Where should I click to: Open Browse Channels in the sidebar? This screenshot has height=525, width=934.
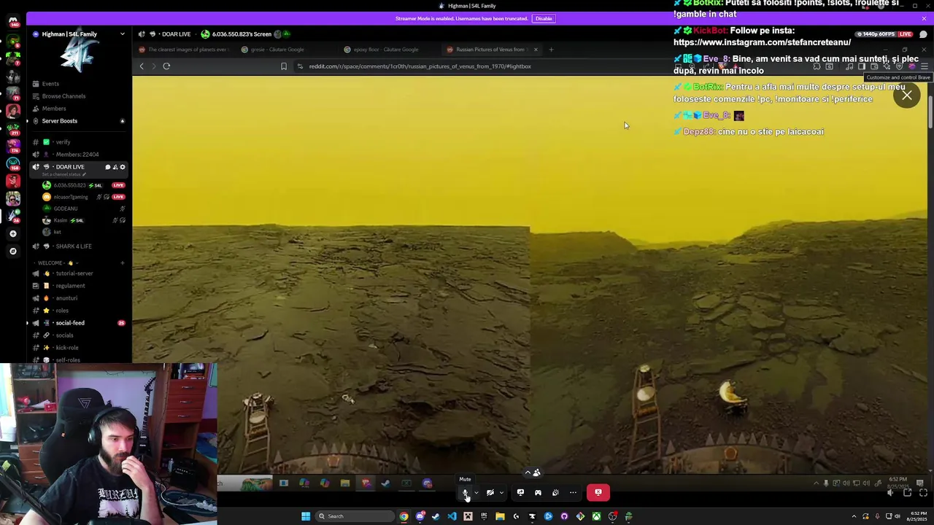63,96
